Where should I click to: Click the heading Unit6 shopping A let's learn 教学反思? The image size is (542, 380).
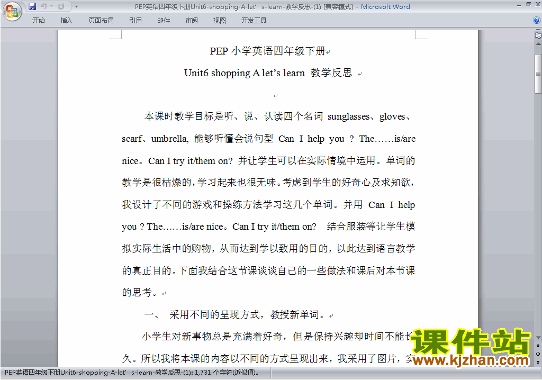coord(268,73)
